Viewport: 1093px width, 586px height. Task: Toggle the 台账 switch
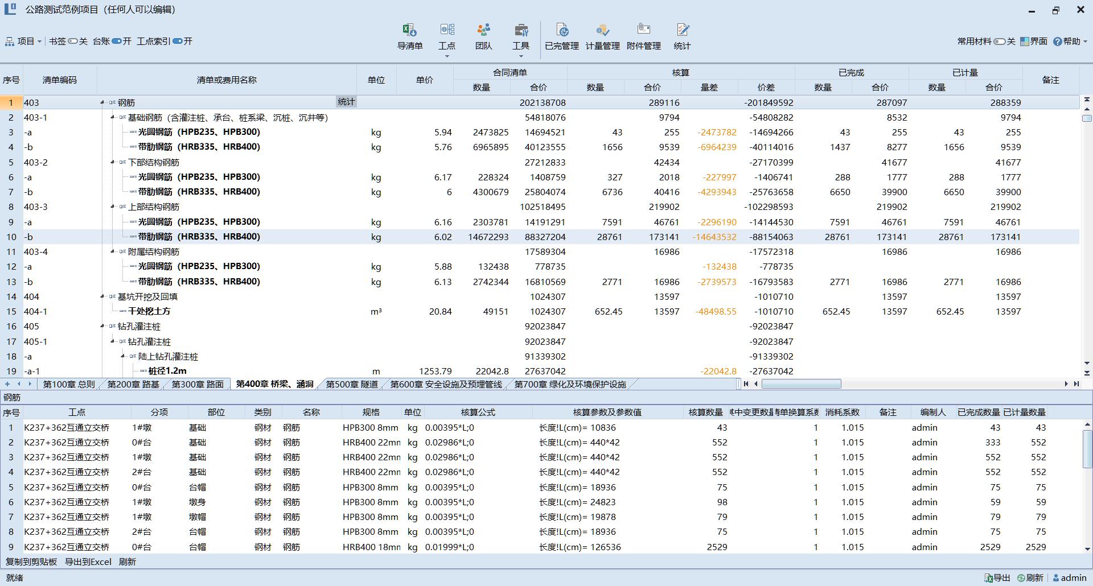[117, 42]
